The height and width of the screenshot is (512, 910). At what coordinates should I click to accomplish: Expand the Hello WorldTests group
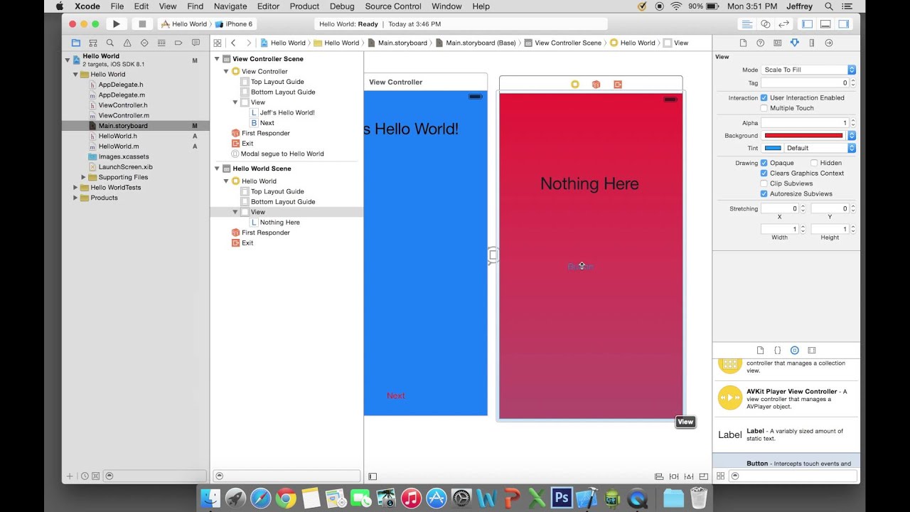(75, 188)
